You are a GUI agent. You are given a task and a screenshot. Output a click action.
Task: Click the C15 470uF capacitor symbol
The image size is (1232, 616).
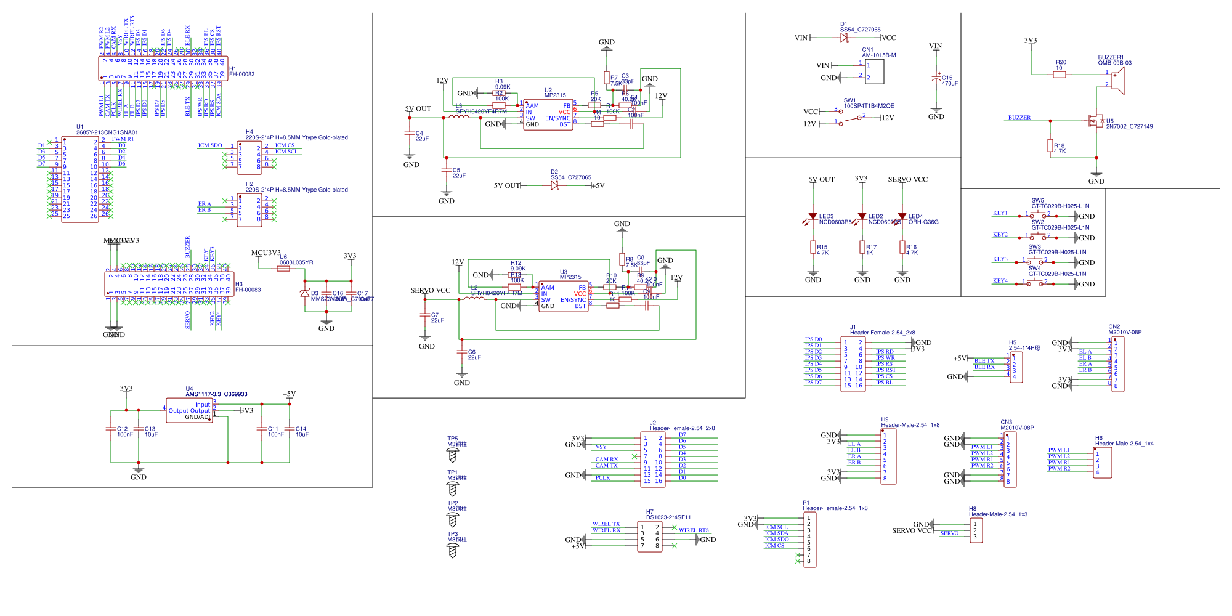pyautogui.click(x=936, y=79)
